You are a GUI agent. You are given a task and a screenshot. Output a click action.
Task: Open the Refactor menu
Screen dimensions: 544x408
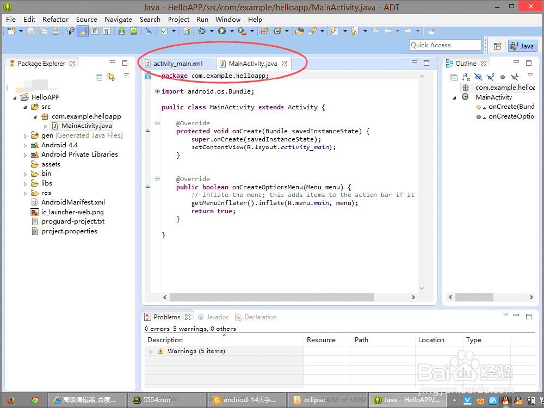(55, 20)
